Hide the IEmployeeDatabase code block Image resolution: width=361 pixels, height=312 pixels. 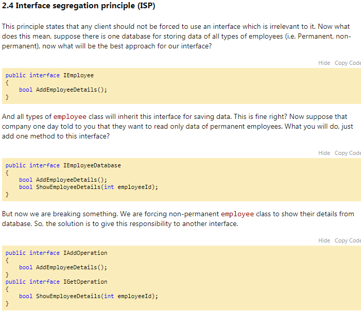tap(324, 153)
